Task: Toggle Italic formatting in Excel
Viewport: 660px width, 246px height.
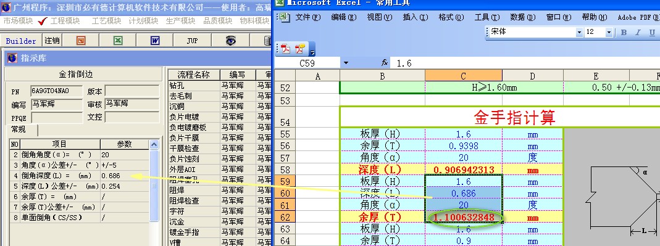Action: click(638, 33)
